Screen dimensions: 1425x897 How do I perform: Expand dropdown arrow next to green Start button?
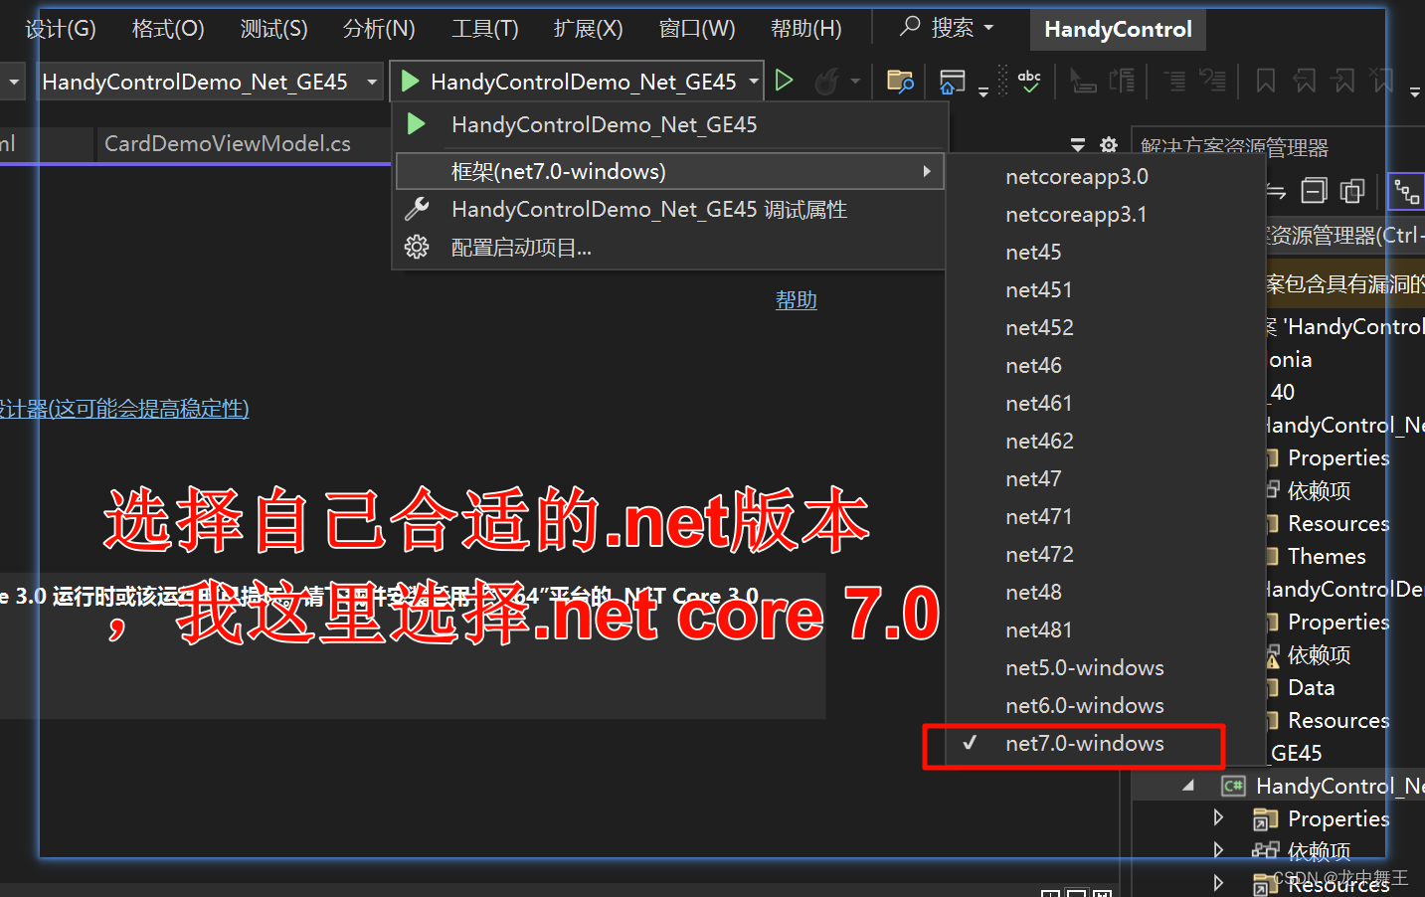coord(754,82)
